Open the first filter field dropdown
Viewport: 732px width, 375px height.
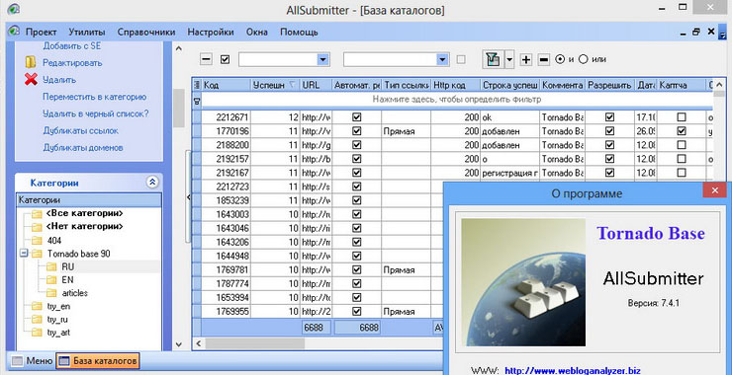coord(323,59)
